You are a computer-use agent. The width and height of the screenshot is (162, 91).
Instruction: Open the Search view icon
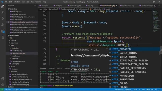pyautogui.click(x=3, y=12)
